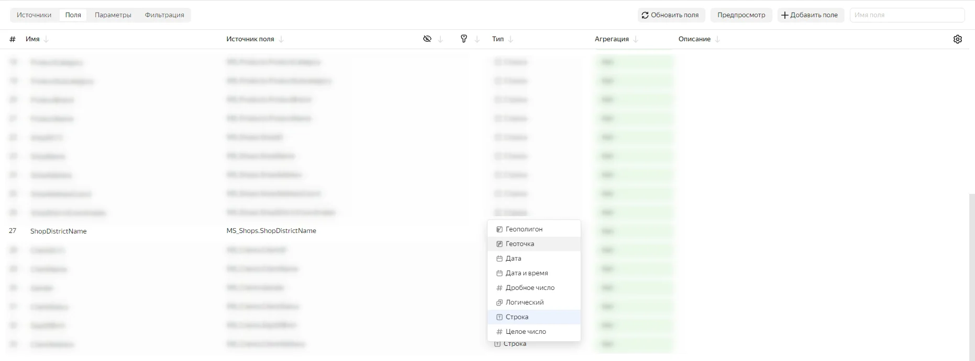The width and height of the screenshot is (975, 361).
Task: Select Геополигон from the type list
Action: pyautogui.click(x=524, y=229)
